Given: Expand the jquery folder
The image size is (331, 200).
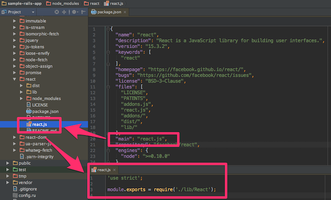Looking at the screenshot, I should click(14, 40).
